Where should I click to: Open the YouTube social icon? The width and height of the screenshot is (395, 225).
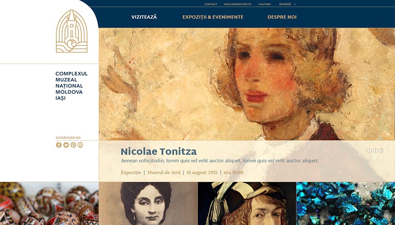[80, 145]
